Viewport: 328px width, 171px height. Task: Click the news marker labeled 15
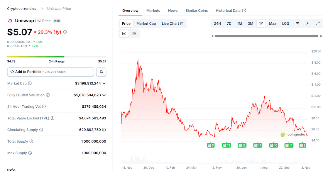click(226, 145)
